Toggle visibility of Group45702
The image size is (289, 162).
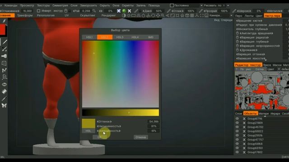pyautogui.click(x=237, y=127)
